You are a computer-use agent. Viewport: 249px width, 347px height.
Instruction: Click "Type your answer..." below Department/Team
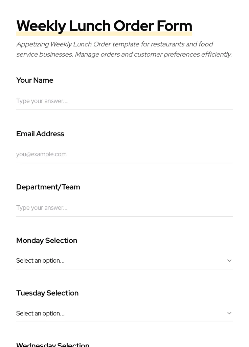pos(42,208)
